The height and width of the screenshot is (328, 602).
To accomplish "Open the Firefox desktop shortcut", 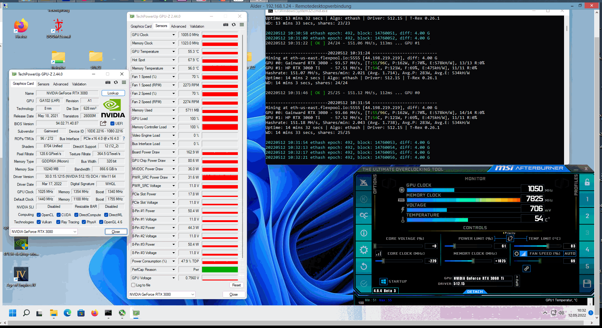I will 21,28.
